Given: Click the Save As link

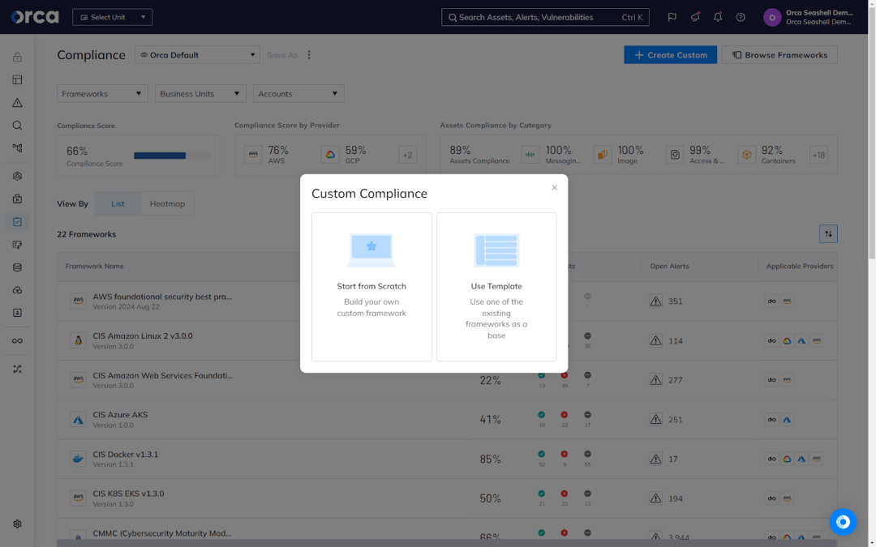Looking at the screenshot, I should coord(282,55).
